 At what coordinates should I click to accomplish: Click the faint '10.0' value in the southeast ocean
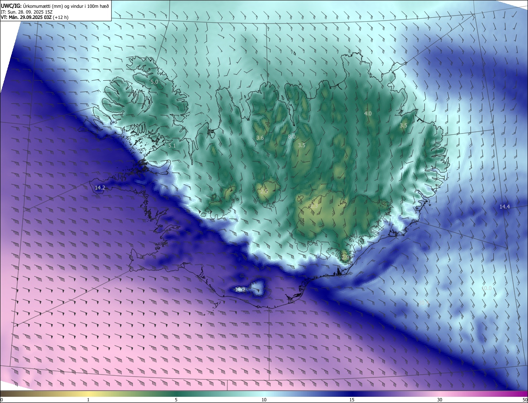tap(487, 288)
